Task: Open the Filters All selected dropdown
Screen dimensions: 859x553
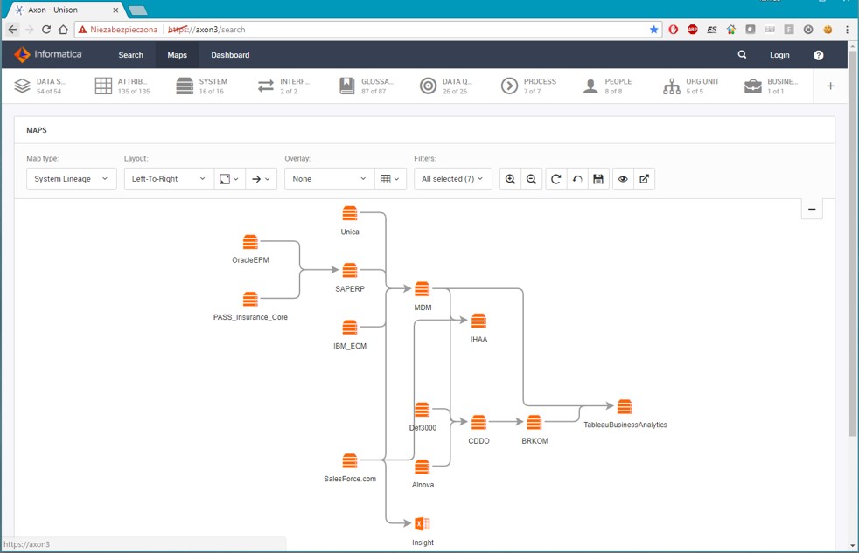Action: click(x=452, y=179)
